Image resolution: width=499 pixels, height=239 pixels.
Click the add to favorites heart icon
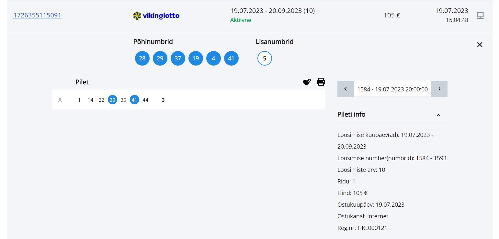(307, 82)
